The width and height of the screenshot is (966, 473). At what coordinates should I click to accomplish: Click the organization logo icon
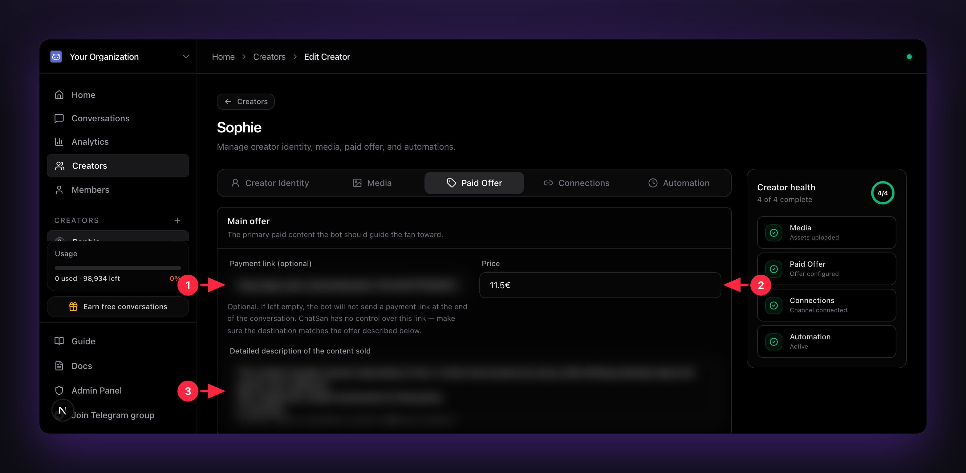[x=56, y=57]
